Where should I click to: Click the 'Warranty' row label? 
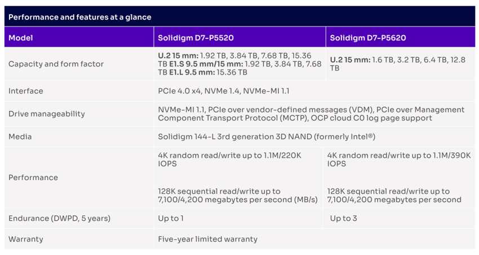[25, 239]
